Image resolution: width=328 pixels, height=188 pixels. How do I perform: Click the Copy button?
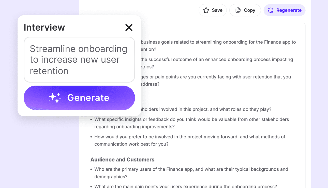[x=245, y=10]
